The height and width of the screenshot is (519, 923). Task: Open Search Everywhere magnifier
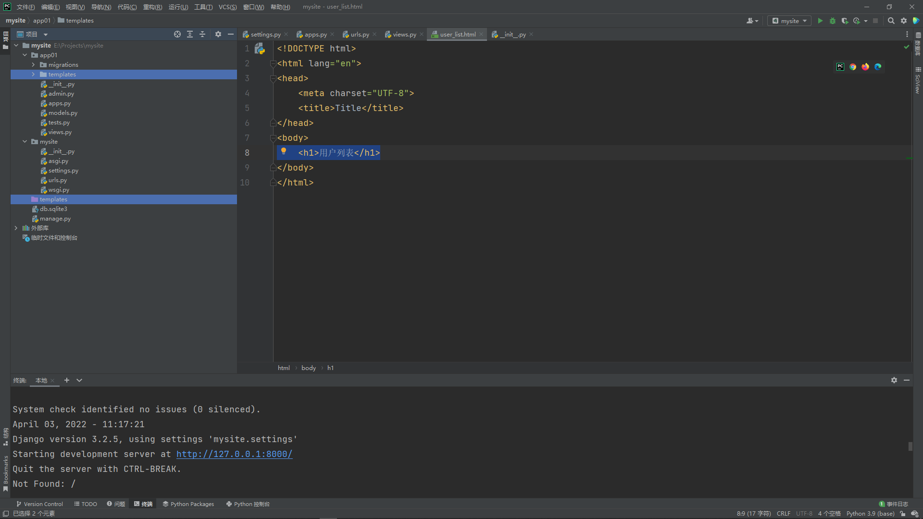pos(891,21)
